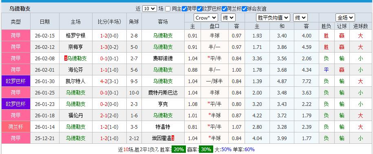Click team name 奈梅亨
Image resolution: width=373 pixels, height=154 pixels.
76,47
